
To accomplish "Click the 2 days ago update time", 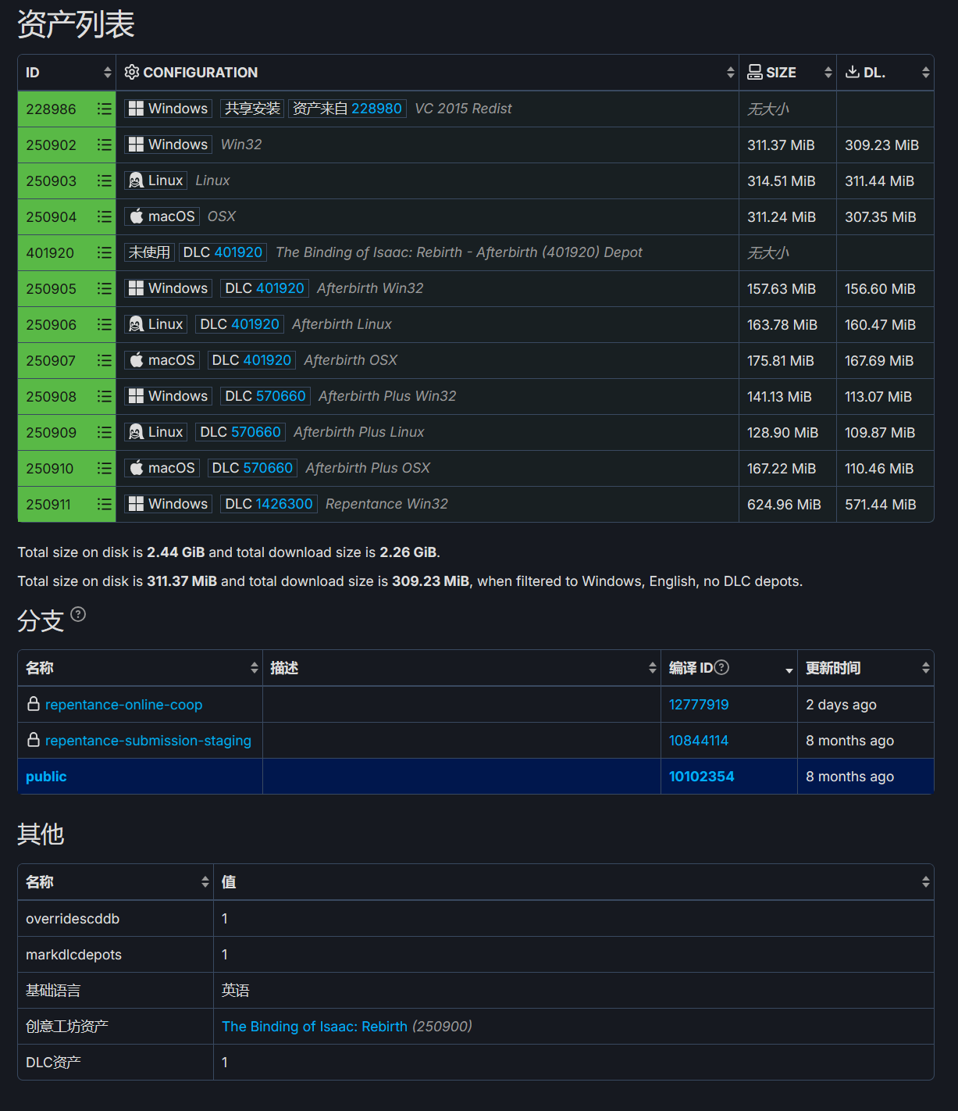I will [x=841, y=705].
